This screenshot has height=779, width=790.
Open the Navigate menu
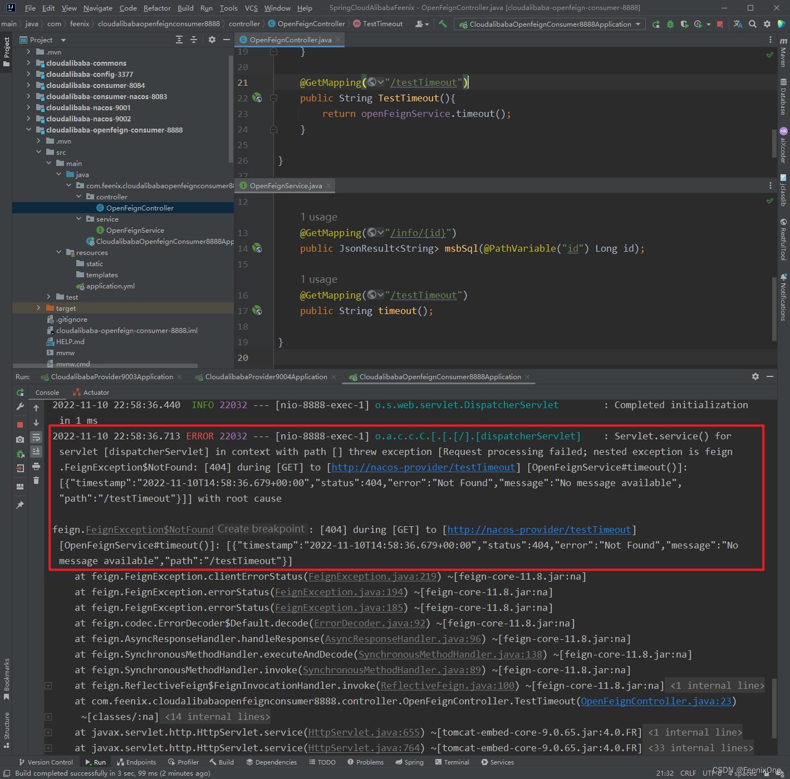pos(98,8)
